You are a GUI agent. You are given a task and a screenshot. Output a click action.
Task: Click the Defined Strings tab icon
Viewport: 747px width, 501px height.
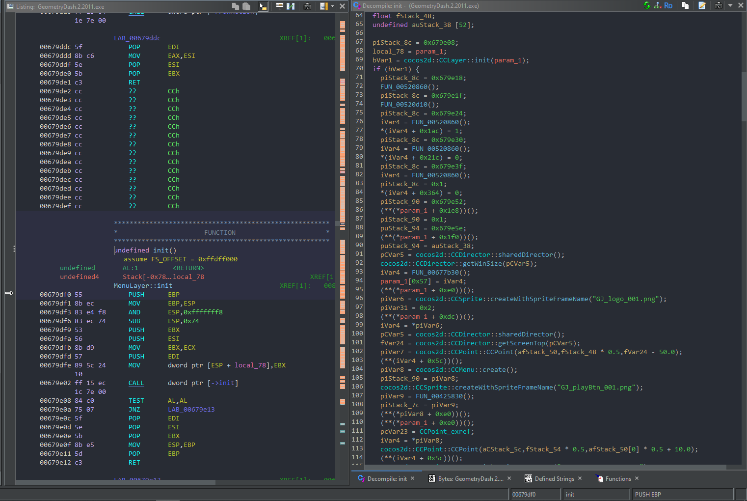528,478
